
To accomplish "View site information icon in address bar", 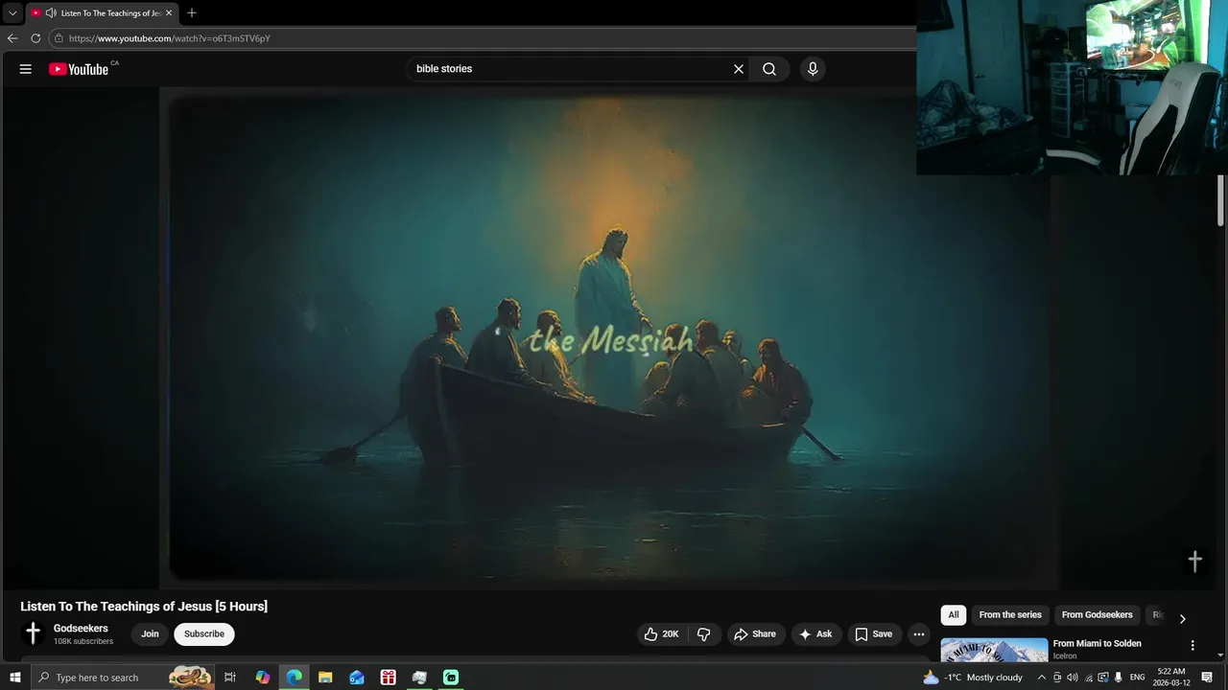I will tap(59, 38).
